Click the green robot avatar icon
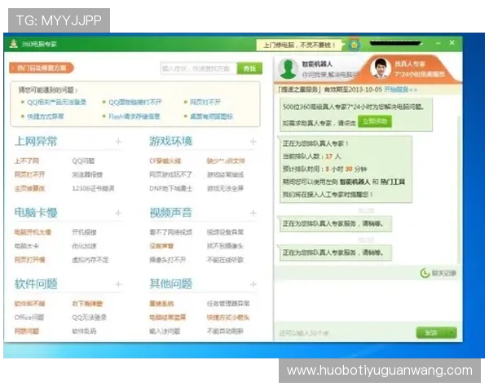Image resolution: width=489 pixels, height=391 pixels. [x=288, y=69]
